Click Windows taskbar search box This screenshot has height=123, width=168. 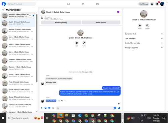point(25,118)
